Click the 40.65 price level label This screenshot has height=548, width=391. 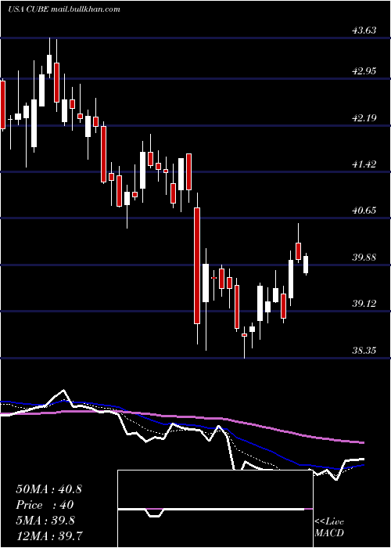(x=364, y=211)
